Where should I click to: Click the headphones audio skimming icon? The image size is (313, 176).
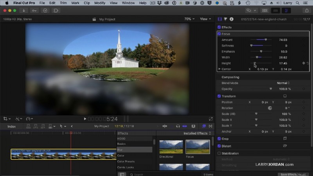[178, 126]
